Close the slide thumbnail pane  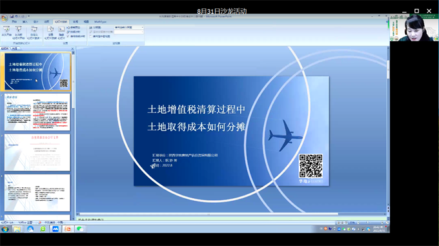pyautogui.click(x=72, y=48)
